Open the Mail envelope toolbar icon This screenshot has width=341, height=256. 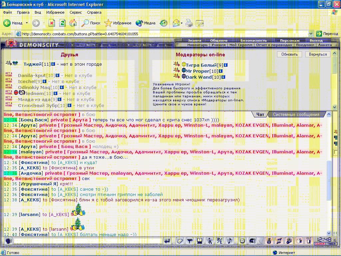tap(176, 23)
